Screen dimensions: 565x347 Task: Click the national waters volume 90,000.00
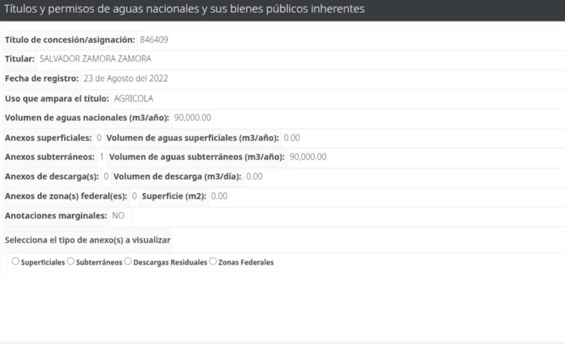193,117
